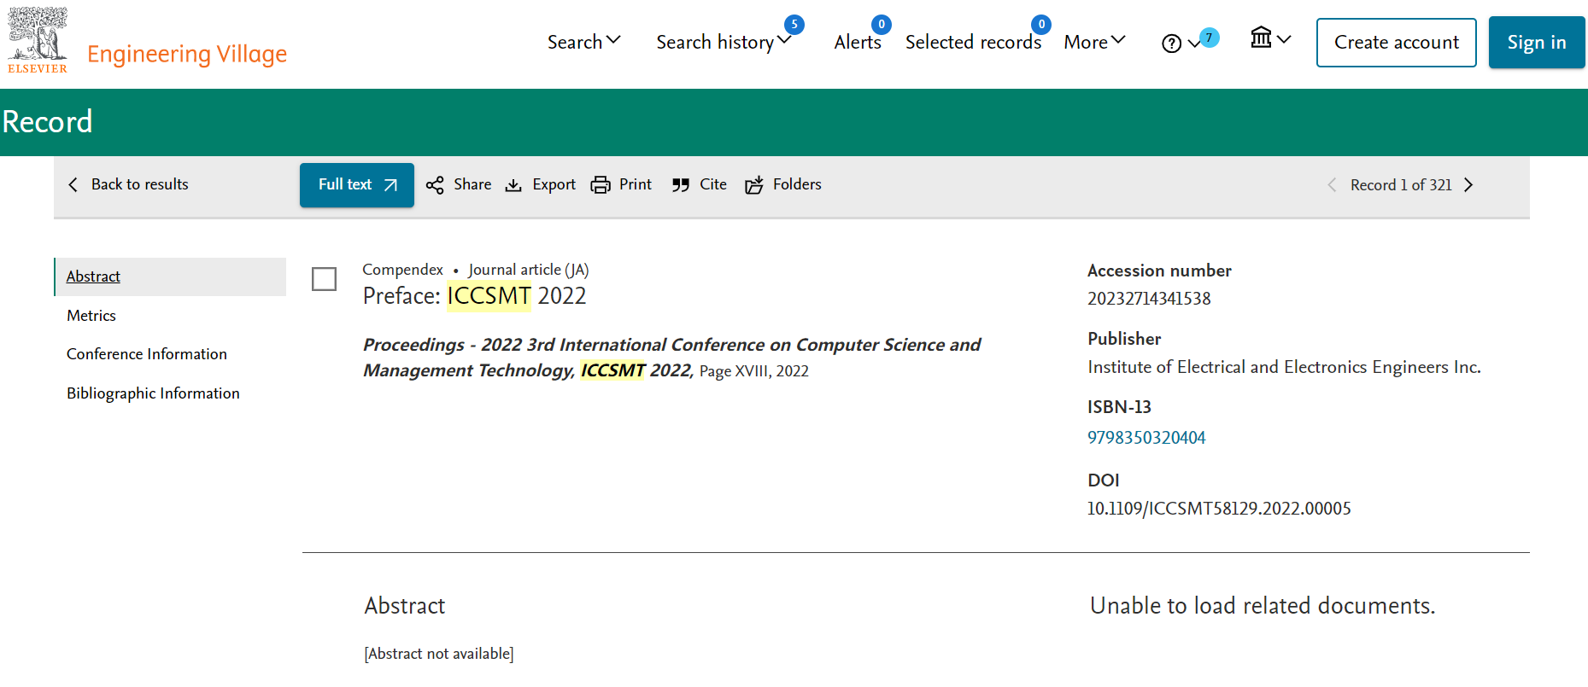The width and height of the screenshot is (1588, 687).
Task: Click the Folders label in toolbar
Action: tap(797, 184)
